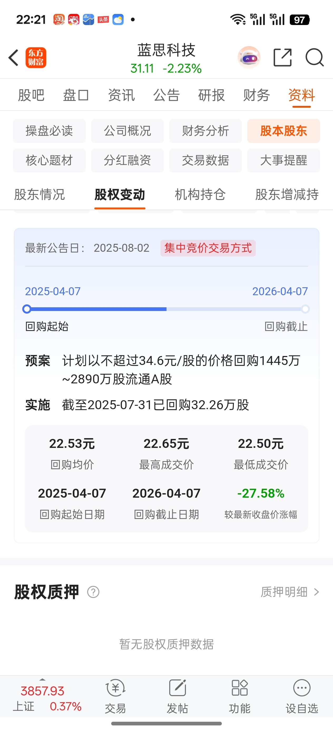Switch to the 财务 tab
The height and width of the screenshot is (732, 333).
tap(257, 95)
